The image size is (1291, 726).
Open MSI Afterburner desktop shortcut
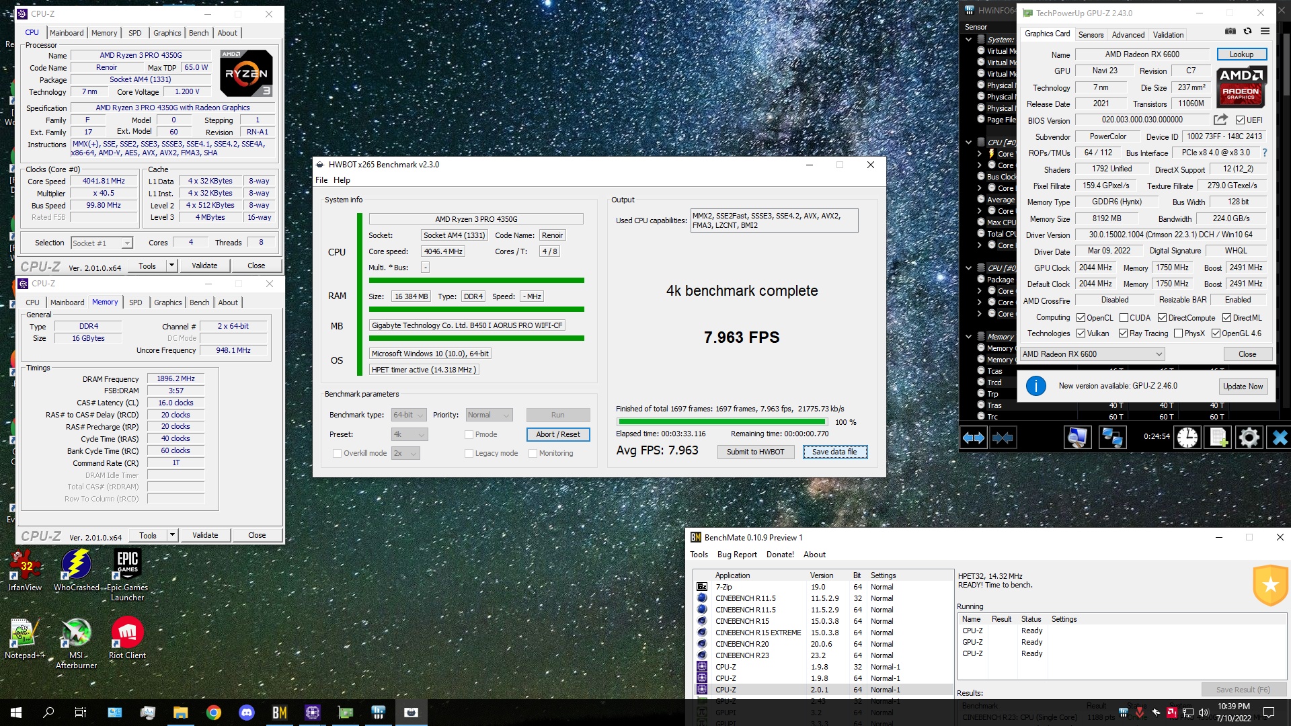[x=76, y=643]
